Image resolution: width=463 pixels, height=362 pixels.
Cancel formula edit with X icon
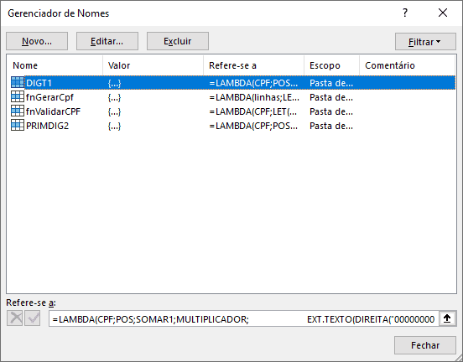(x=15, y=318)
